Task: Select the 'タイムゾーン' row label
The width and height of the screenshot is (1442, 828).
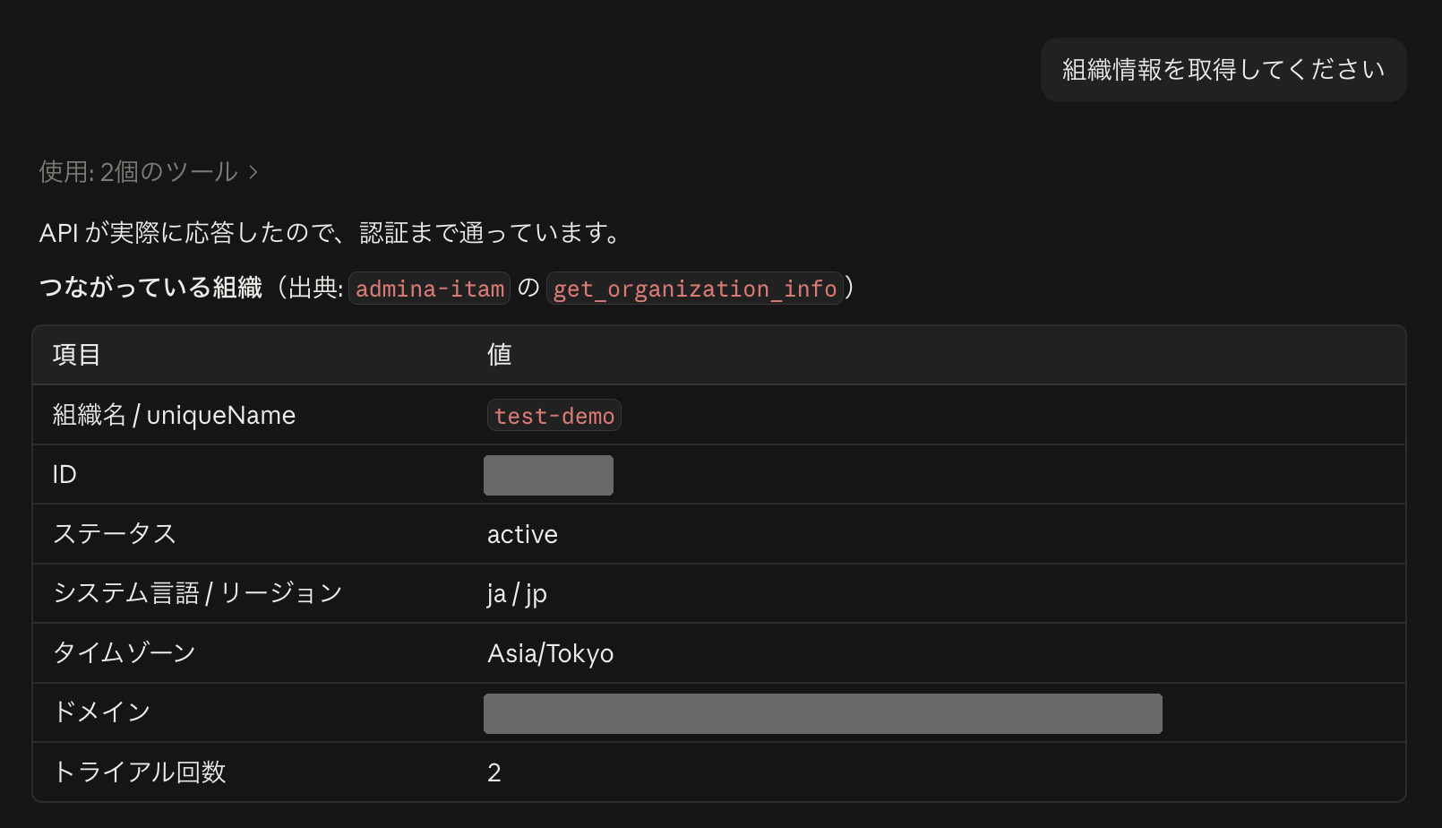Action: (124, 653)
